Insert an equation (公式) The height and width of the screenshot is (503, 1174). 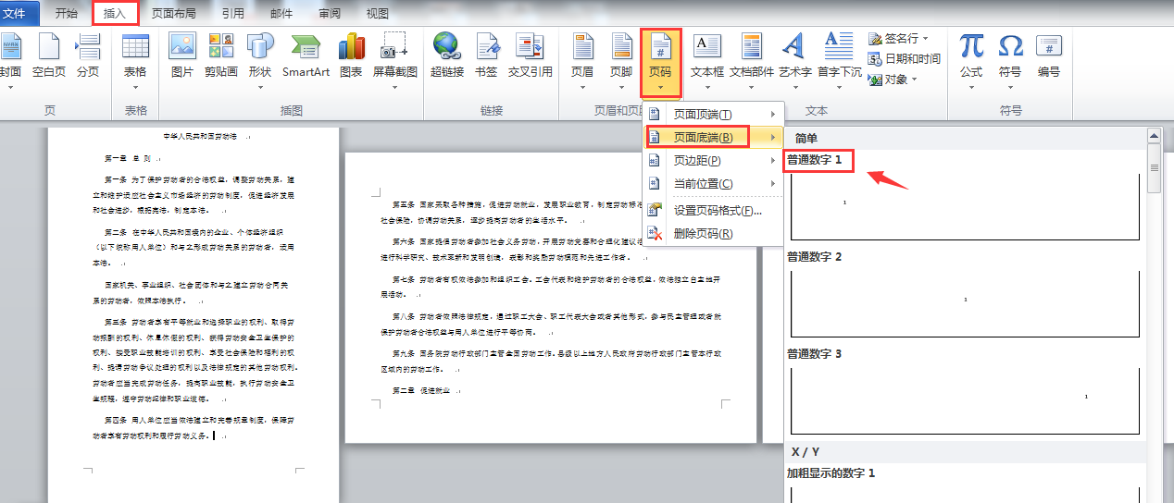pyautogui.click(x=971, y=61)
